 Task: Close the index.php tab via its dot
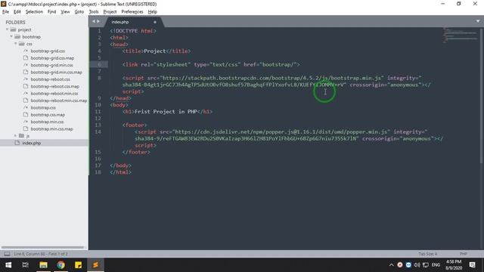click(x=155, y=22)
